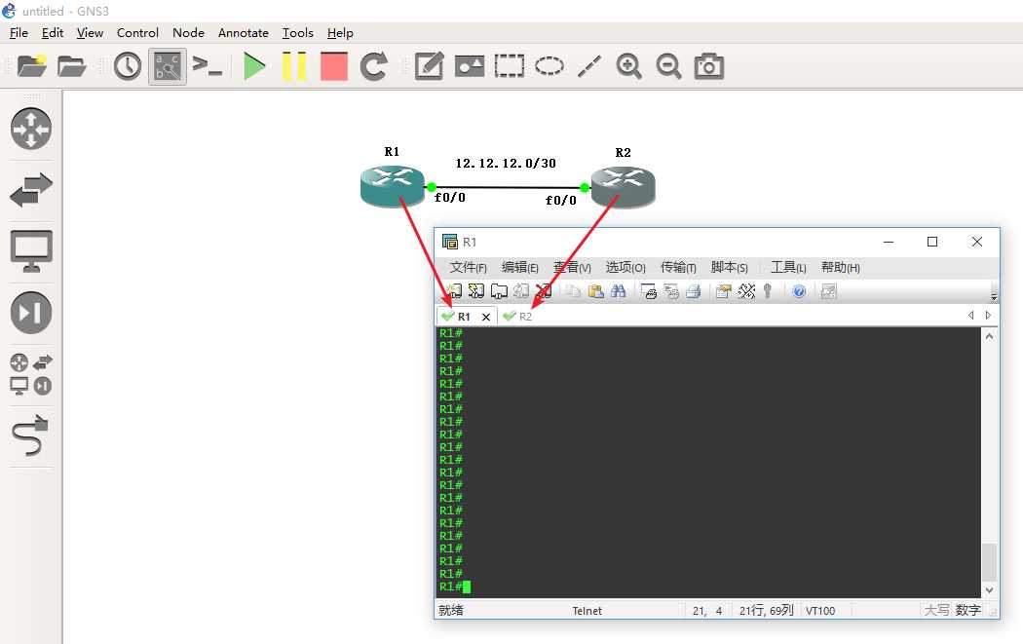Open 传输(T) menu in terminal window
Image resolution: width=1023 pixels, height=644 pixels.
(x=678, y=268)
